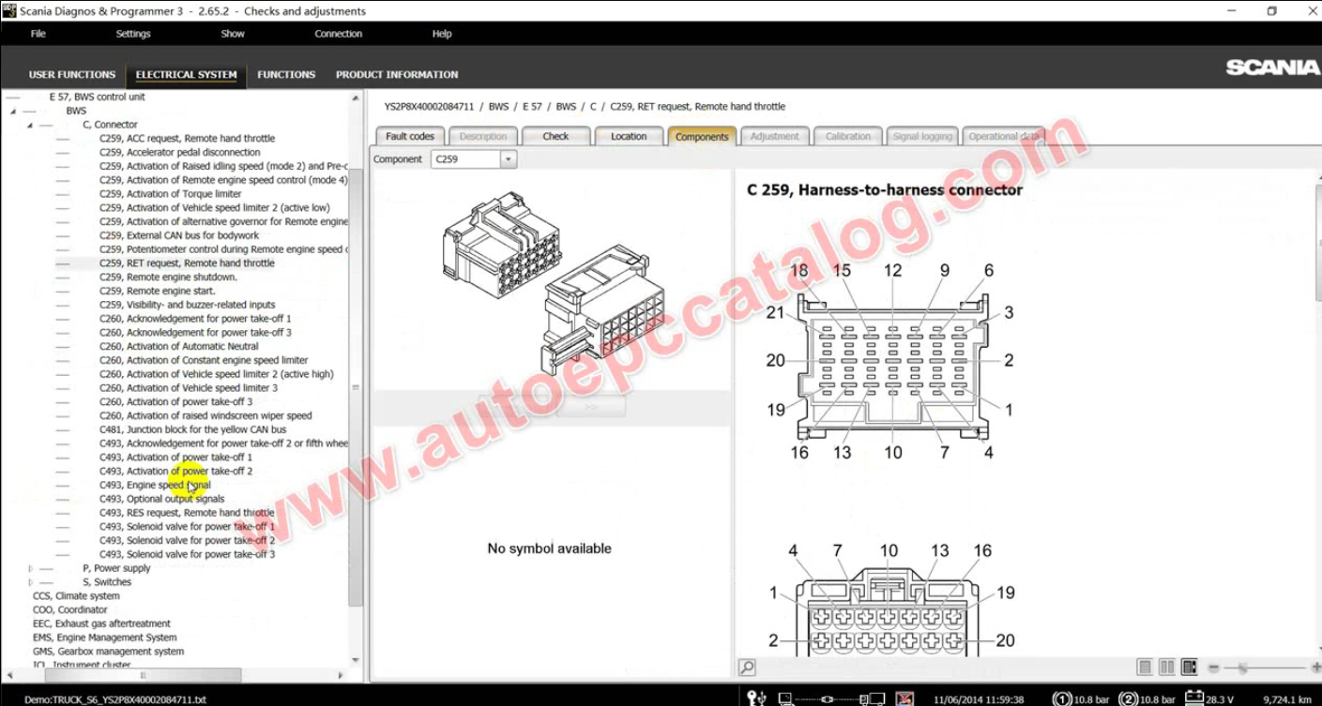Select C493, Engine speed signal

click(155, 485)
